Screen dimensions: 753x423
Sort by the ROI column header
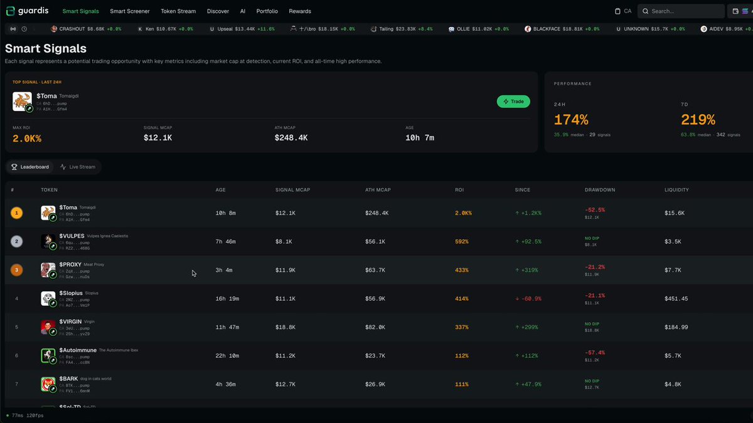pyautogui.click(x=459, y=190)
